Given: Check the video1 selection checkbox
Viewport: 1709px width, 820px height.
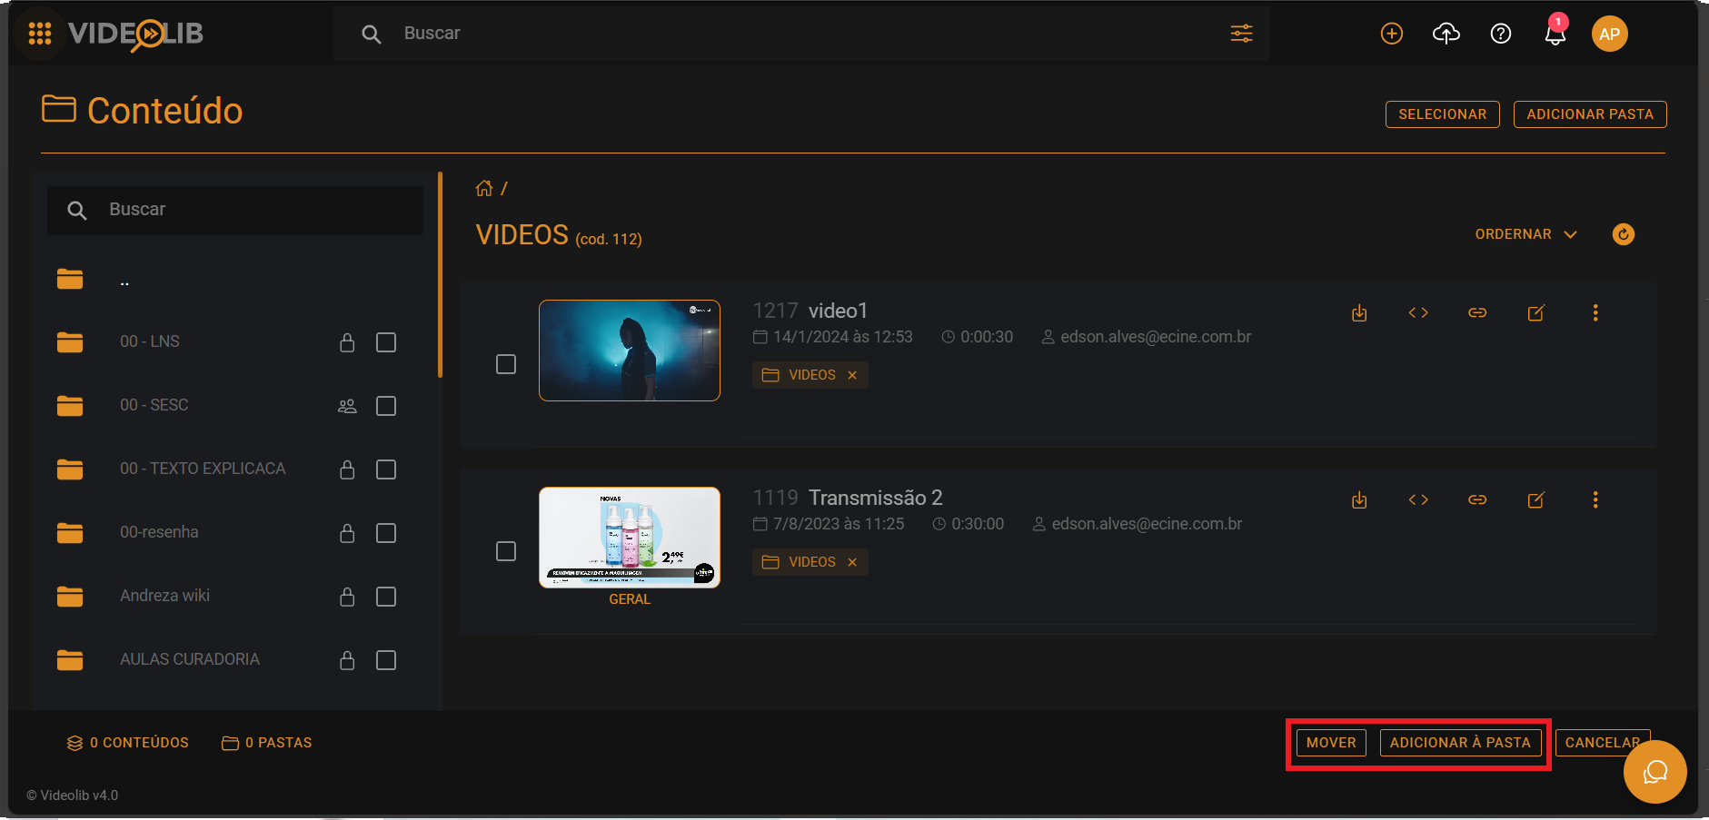Looking at the screenshot, I should [x=506, y=364].
